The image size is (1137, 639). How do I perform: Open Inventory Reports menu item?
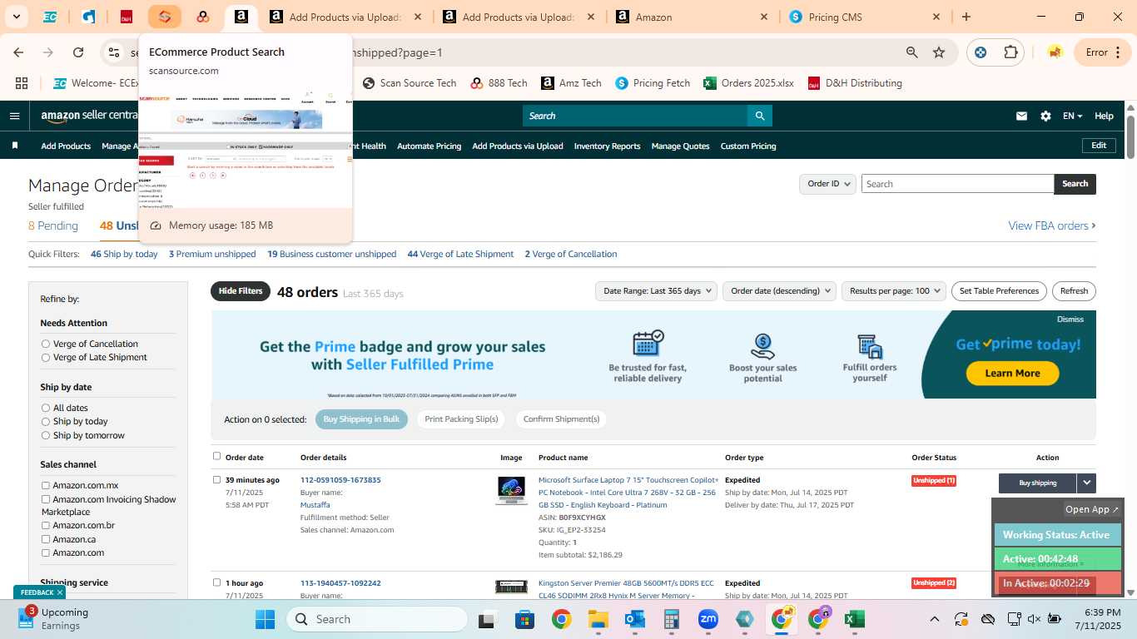click(x=607, y=146)
